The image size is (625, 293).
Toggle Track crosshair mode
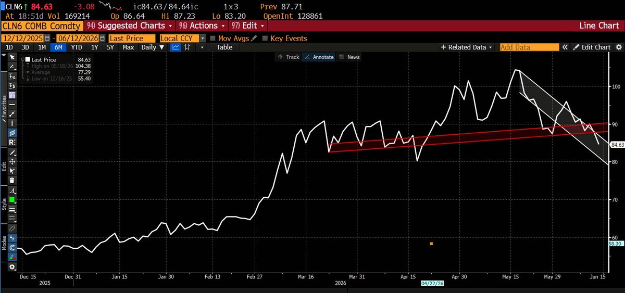pyautogui.click(x=289, y=57)
